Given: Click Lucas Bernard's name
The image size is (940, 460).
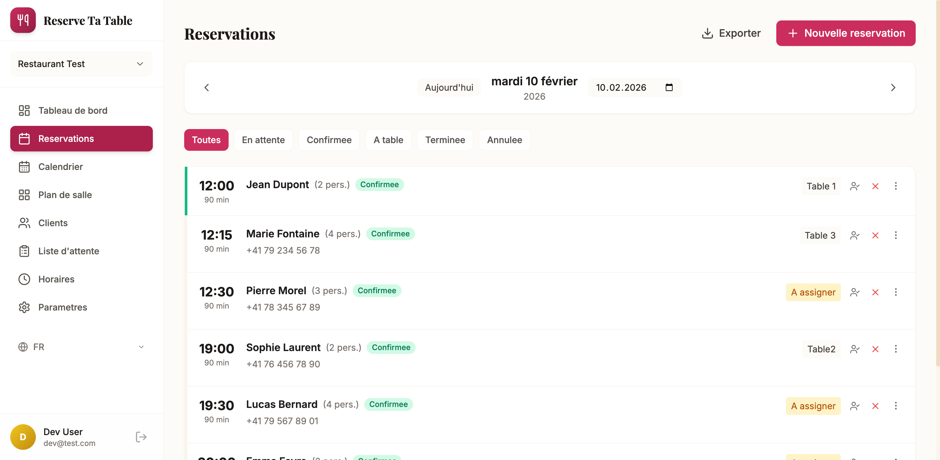Looking at the screenshot, I should (x=282, y=405).
